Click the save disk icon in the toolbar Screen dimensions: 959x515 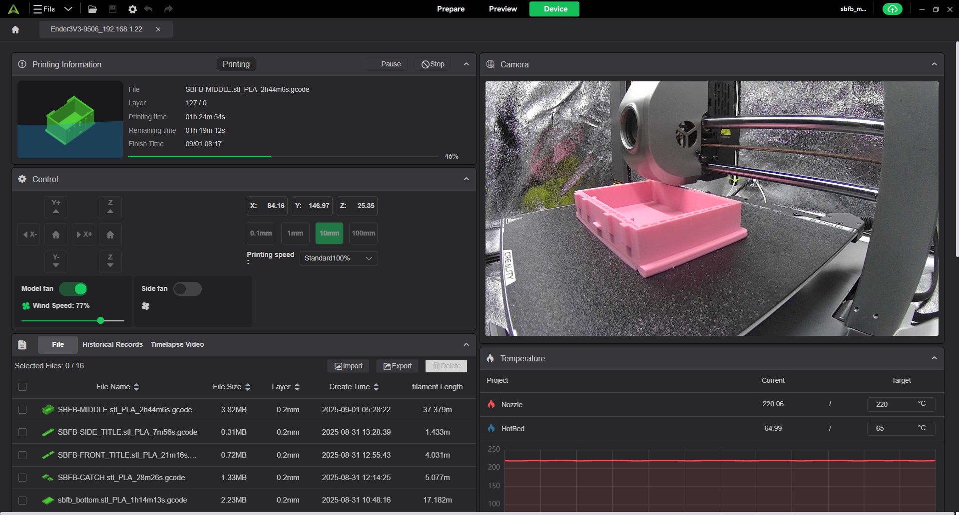(x=112, y=9)
